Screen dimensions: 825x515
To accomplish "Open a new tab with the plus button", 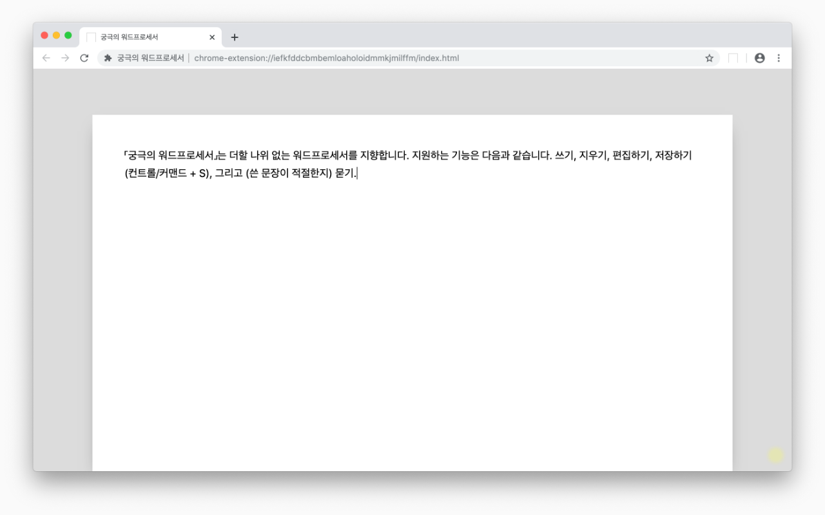I will point(235,37).
